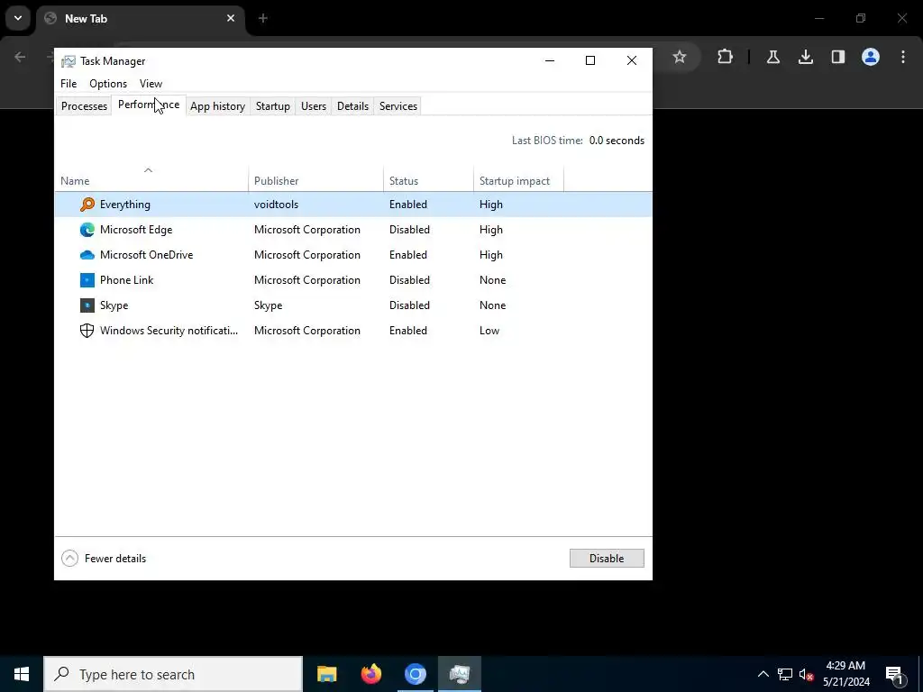Click the Skype name text in the list
The image size is (923, 692).
pos(114,305)
